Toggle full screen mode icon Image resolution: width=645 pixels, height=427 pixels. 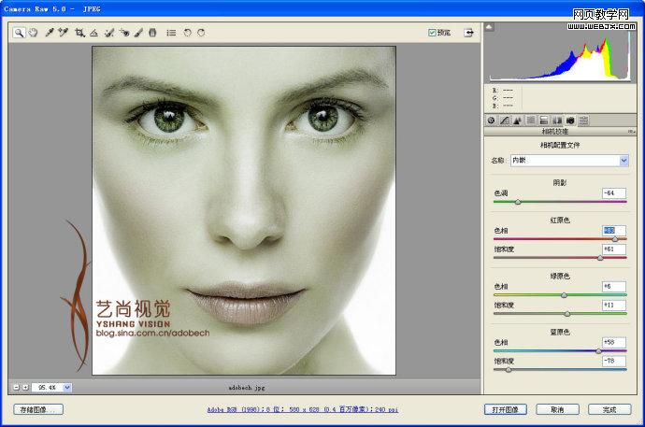pyautogui.click(x=468, y=33)
